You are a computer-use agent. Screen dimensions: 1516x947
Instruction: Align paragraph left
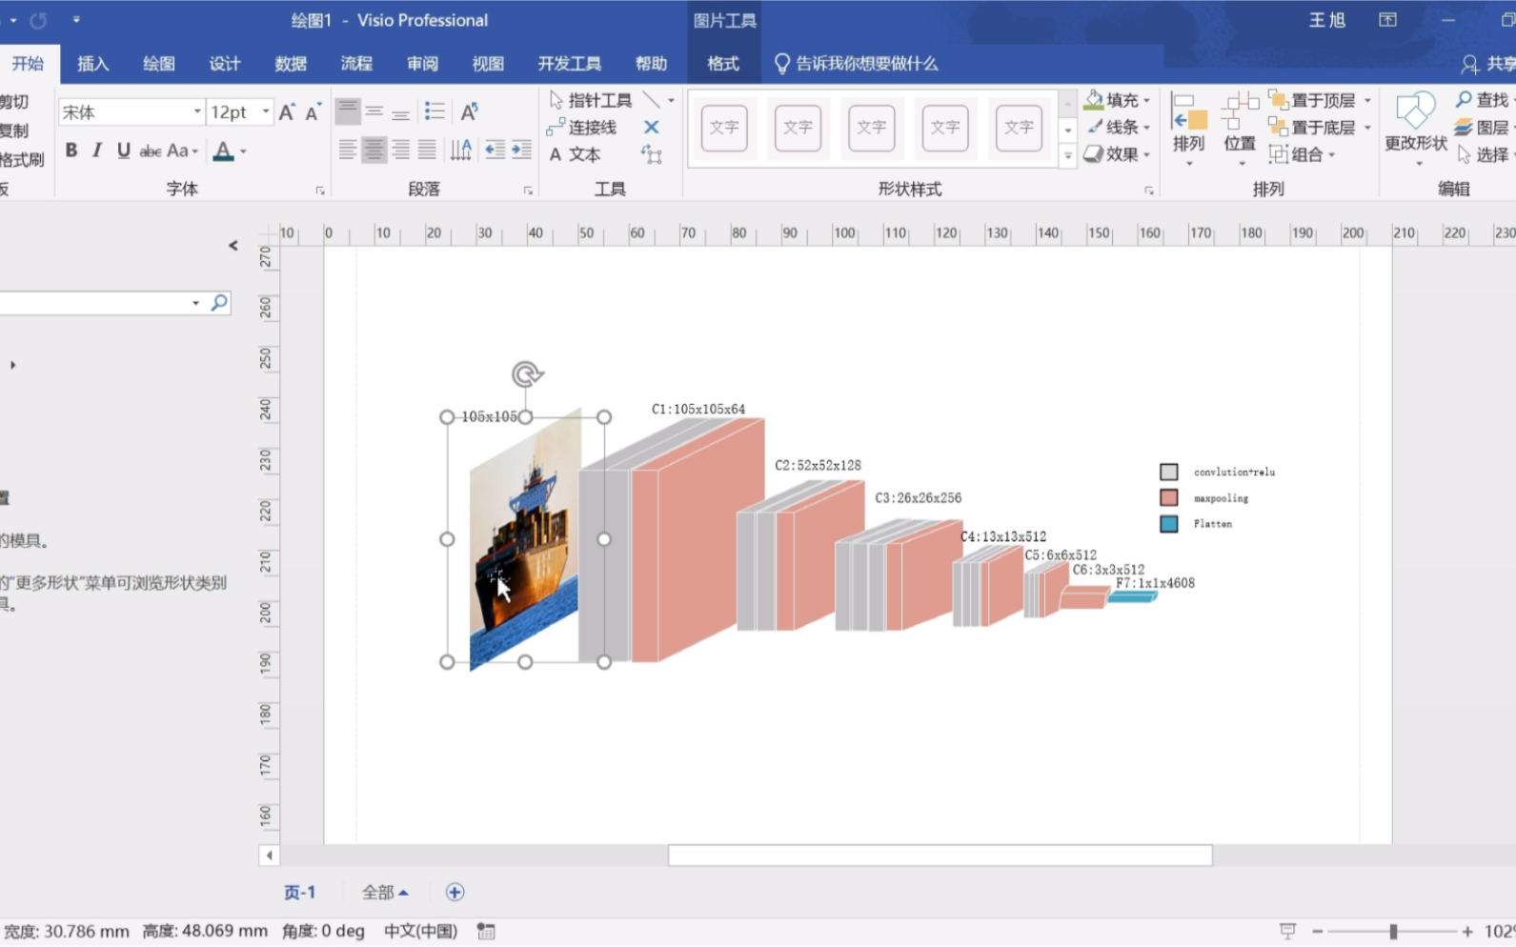348,150
